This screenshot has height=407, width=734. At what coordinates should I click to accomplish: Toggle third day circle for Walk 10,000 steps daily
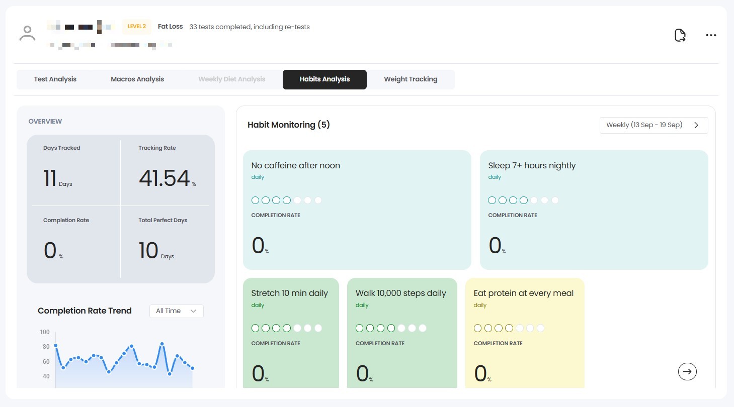380,328
